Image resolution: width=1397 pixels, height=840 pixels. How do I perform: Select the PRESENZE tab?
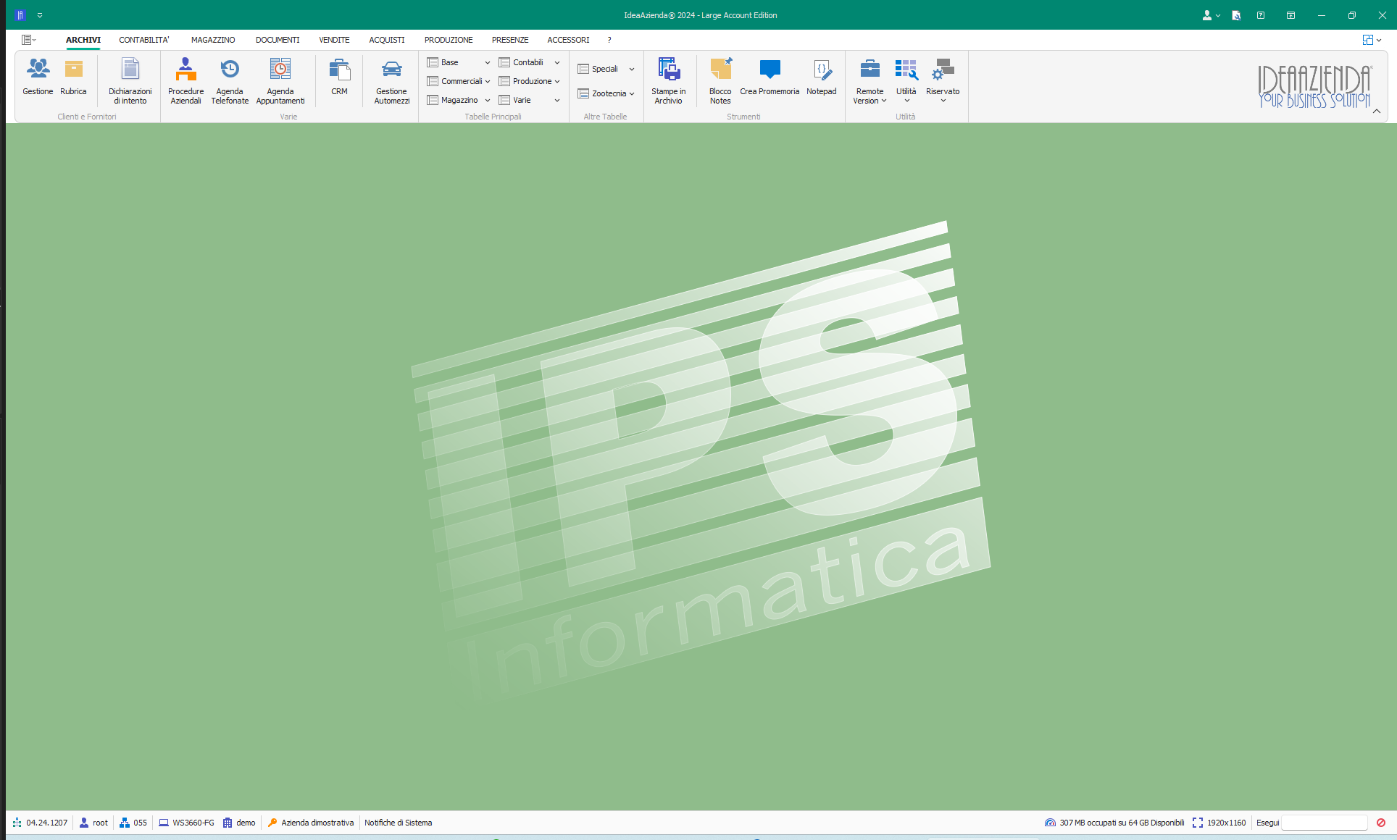510,40
